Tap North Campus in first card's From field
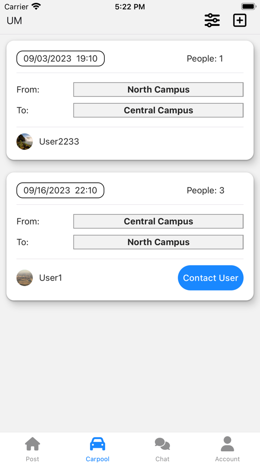Viewport: 260px width, 463px height. point(158,90)
